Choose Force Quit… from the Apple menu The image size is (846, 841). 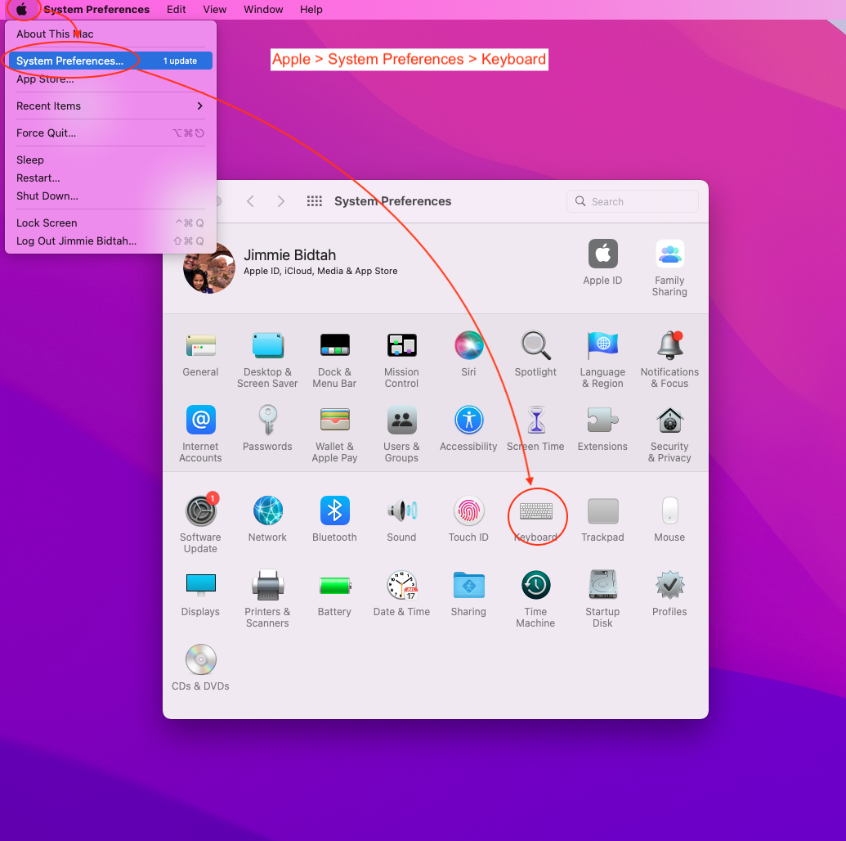click(110, 133)
